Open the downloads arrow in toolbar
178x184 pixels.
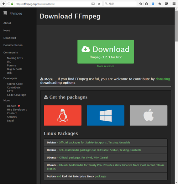(153, 4)
